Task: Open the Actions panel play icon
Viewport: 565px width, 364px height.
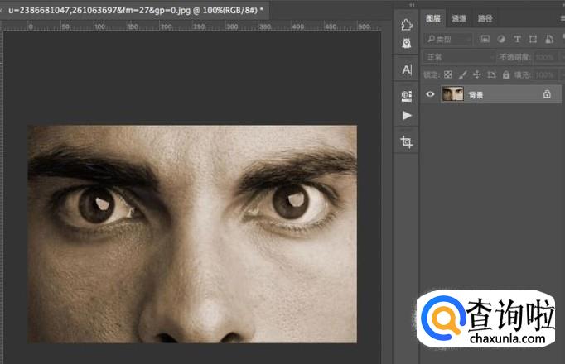Action: (x=406, y=115)
